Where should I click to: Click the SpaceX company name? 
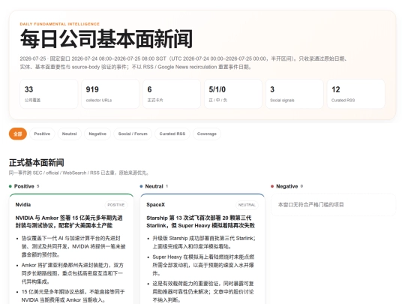tap(155, 205)
